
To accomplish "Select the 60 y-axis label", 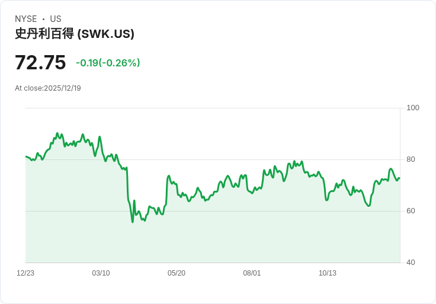I will 411,211.
